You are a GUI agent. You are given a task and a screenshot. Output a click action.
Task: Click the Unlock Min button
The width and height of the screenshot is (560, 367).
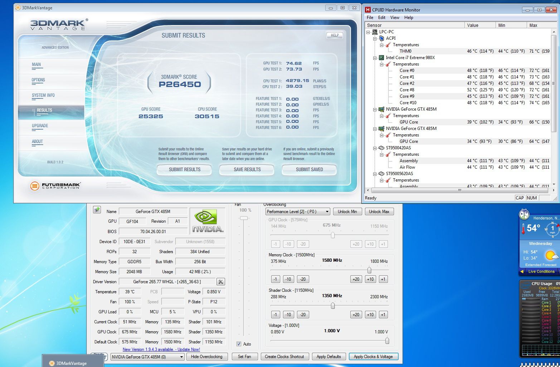pyautogui.click(x=347, y=212)
